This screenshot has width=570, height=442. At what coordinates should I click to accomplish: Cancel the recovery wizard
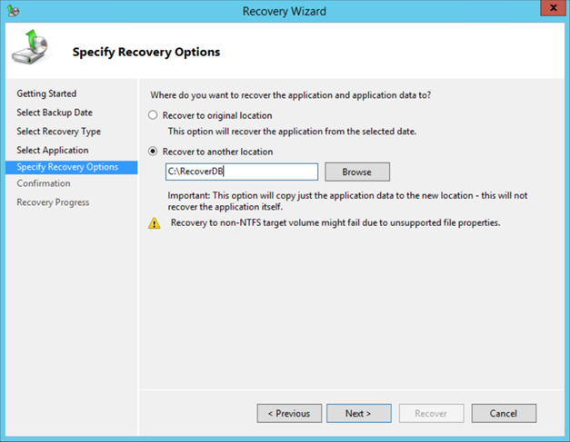[503, 413]
